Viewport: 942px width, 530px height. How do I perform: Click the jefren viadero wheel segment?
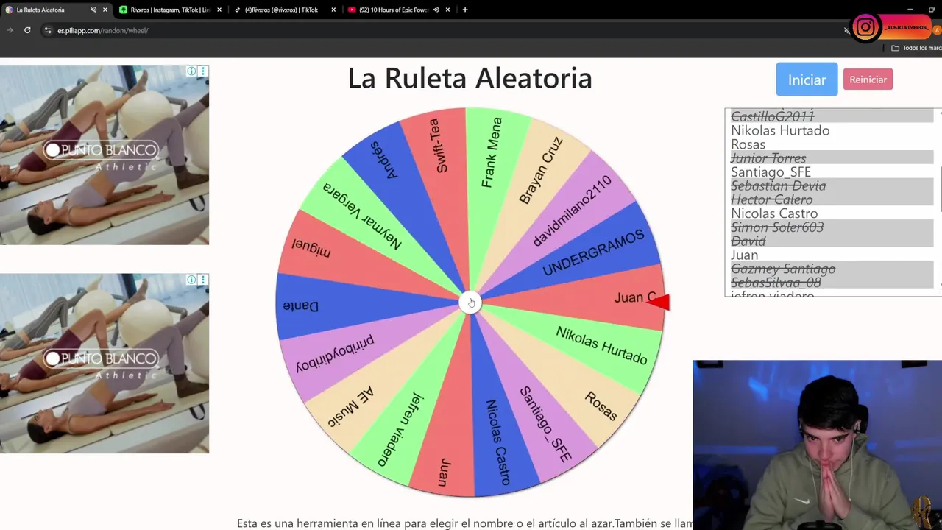pyautogui.click(x=401, y=429)
